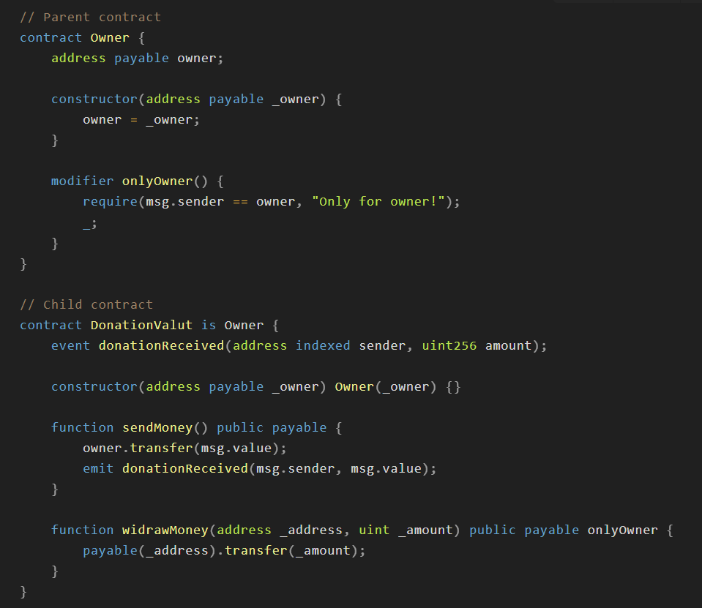Click 'payable(_address)' in the transfer line

point(149,550)
